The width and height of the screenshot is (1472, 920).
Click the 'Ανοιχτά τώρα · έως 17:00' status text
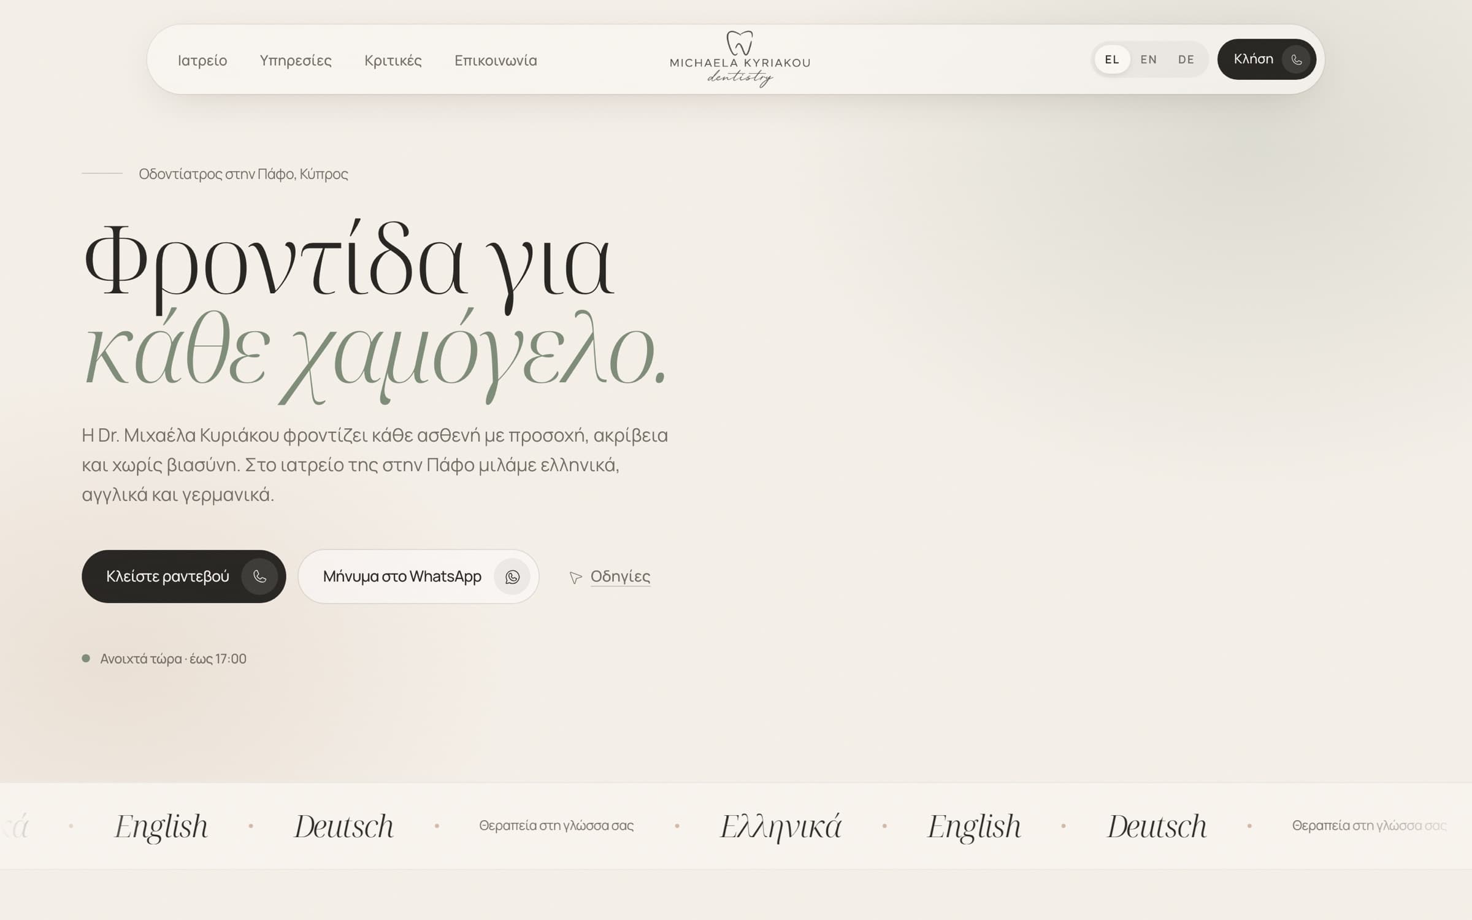tap(173, 659)
